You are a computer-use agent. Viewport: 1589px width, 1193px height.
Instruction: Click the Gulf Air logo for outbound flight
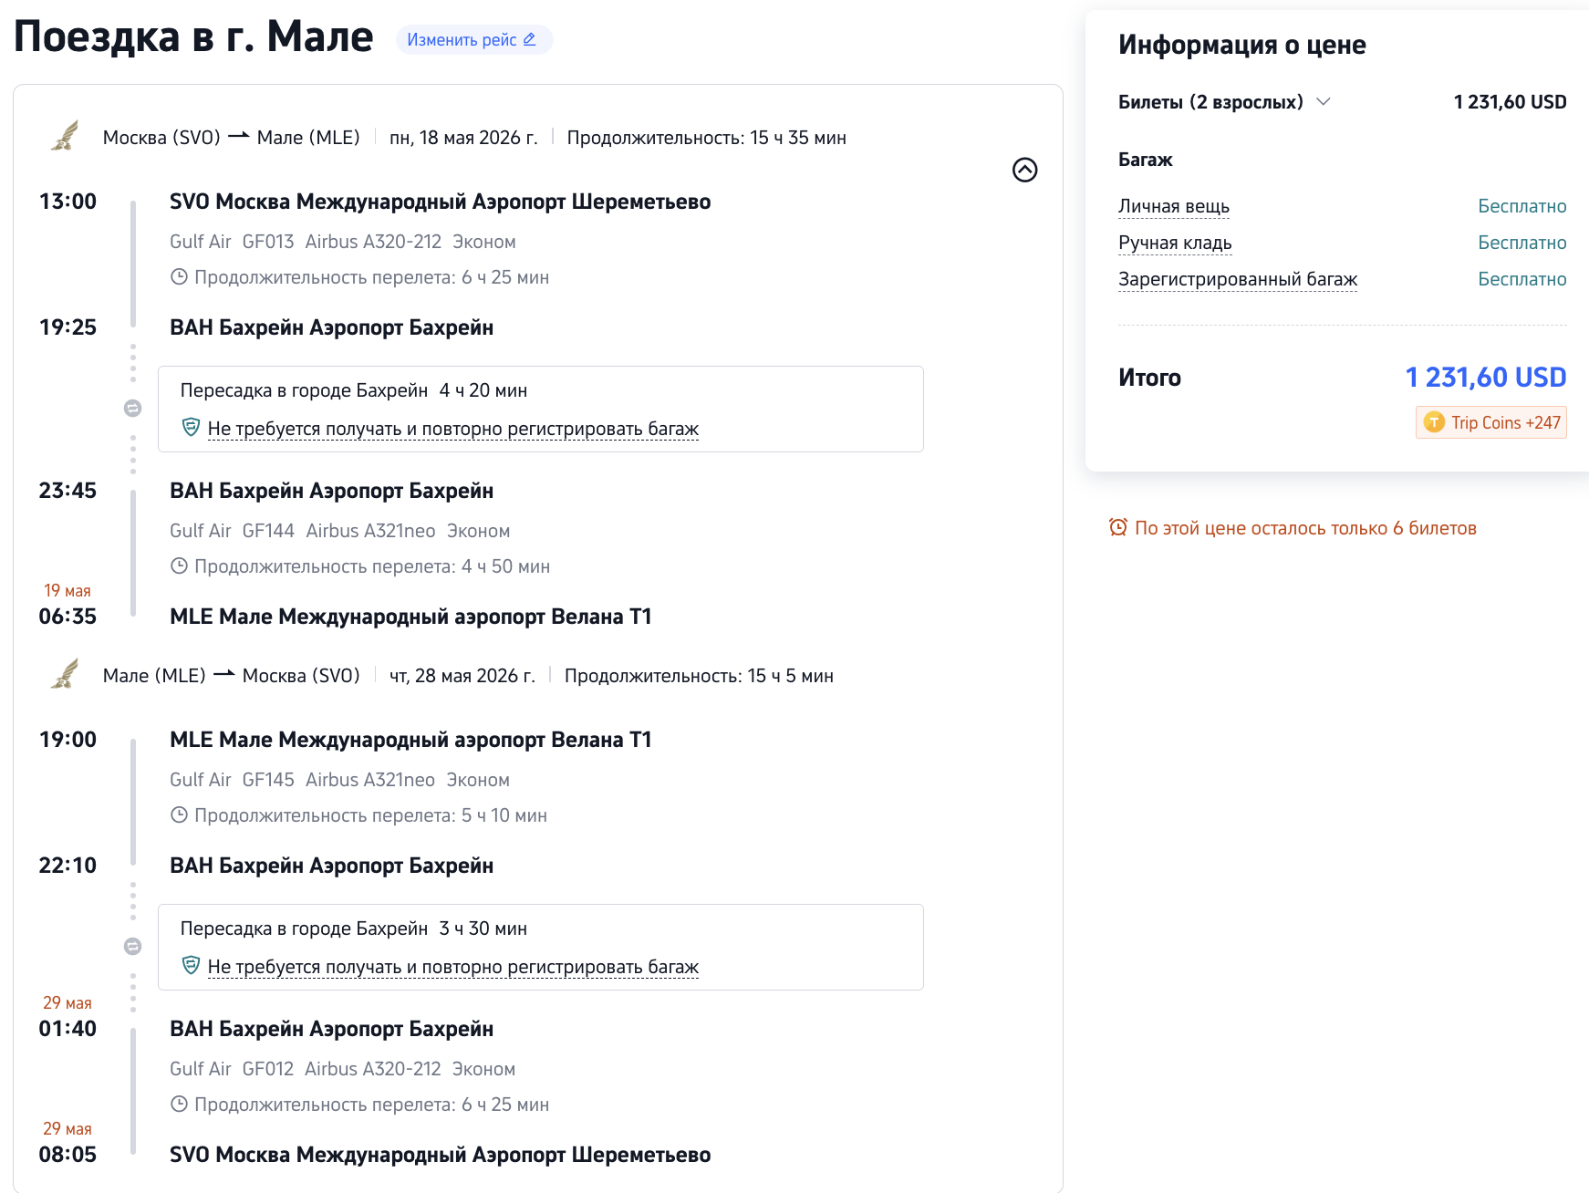[65, 137]
